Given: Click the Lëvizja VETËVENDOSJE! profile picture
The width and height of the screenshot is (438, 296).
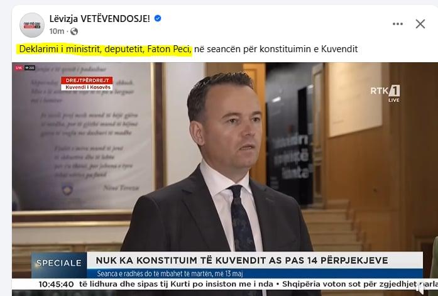Looking at the screenshot, I should pos(32,25).
